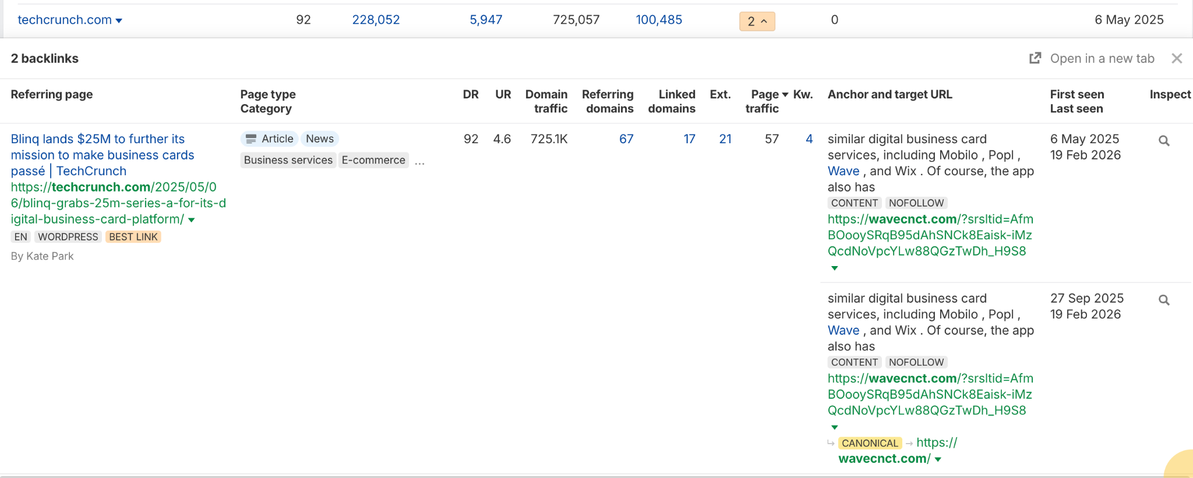Open wavecnct.com target URL above the CANONICAL badge
The image size is (1193, 478).
(x=930, y=395)
